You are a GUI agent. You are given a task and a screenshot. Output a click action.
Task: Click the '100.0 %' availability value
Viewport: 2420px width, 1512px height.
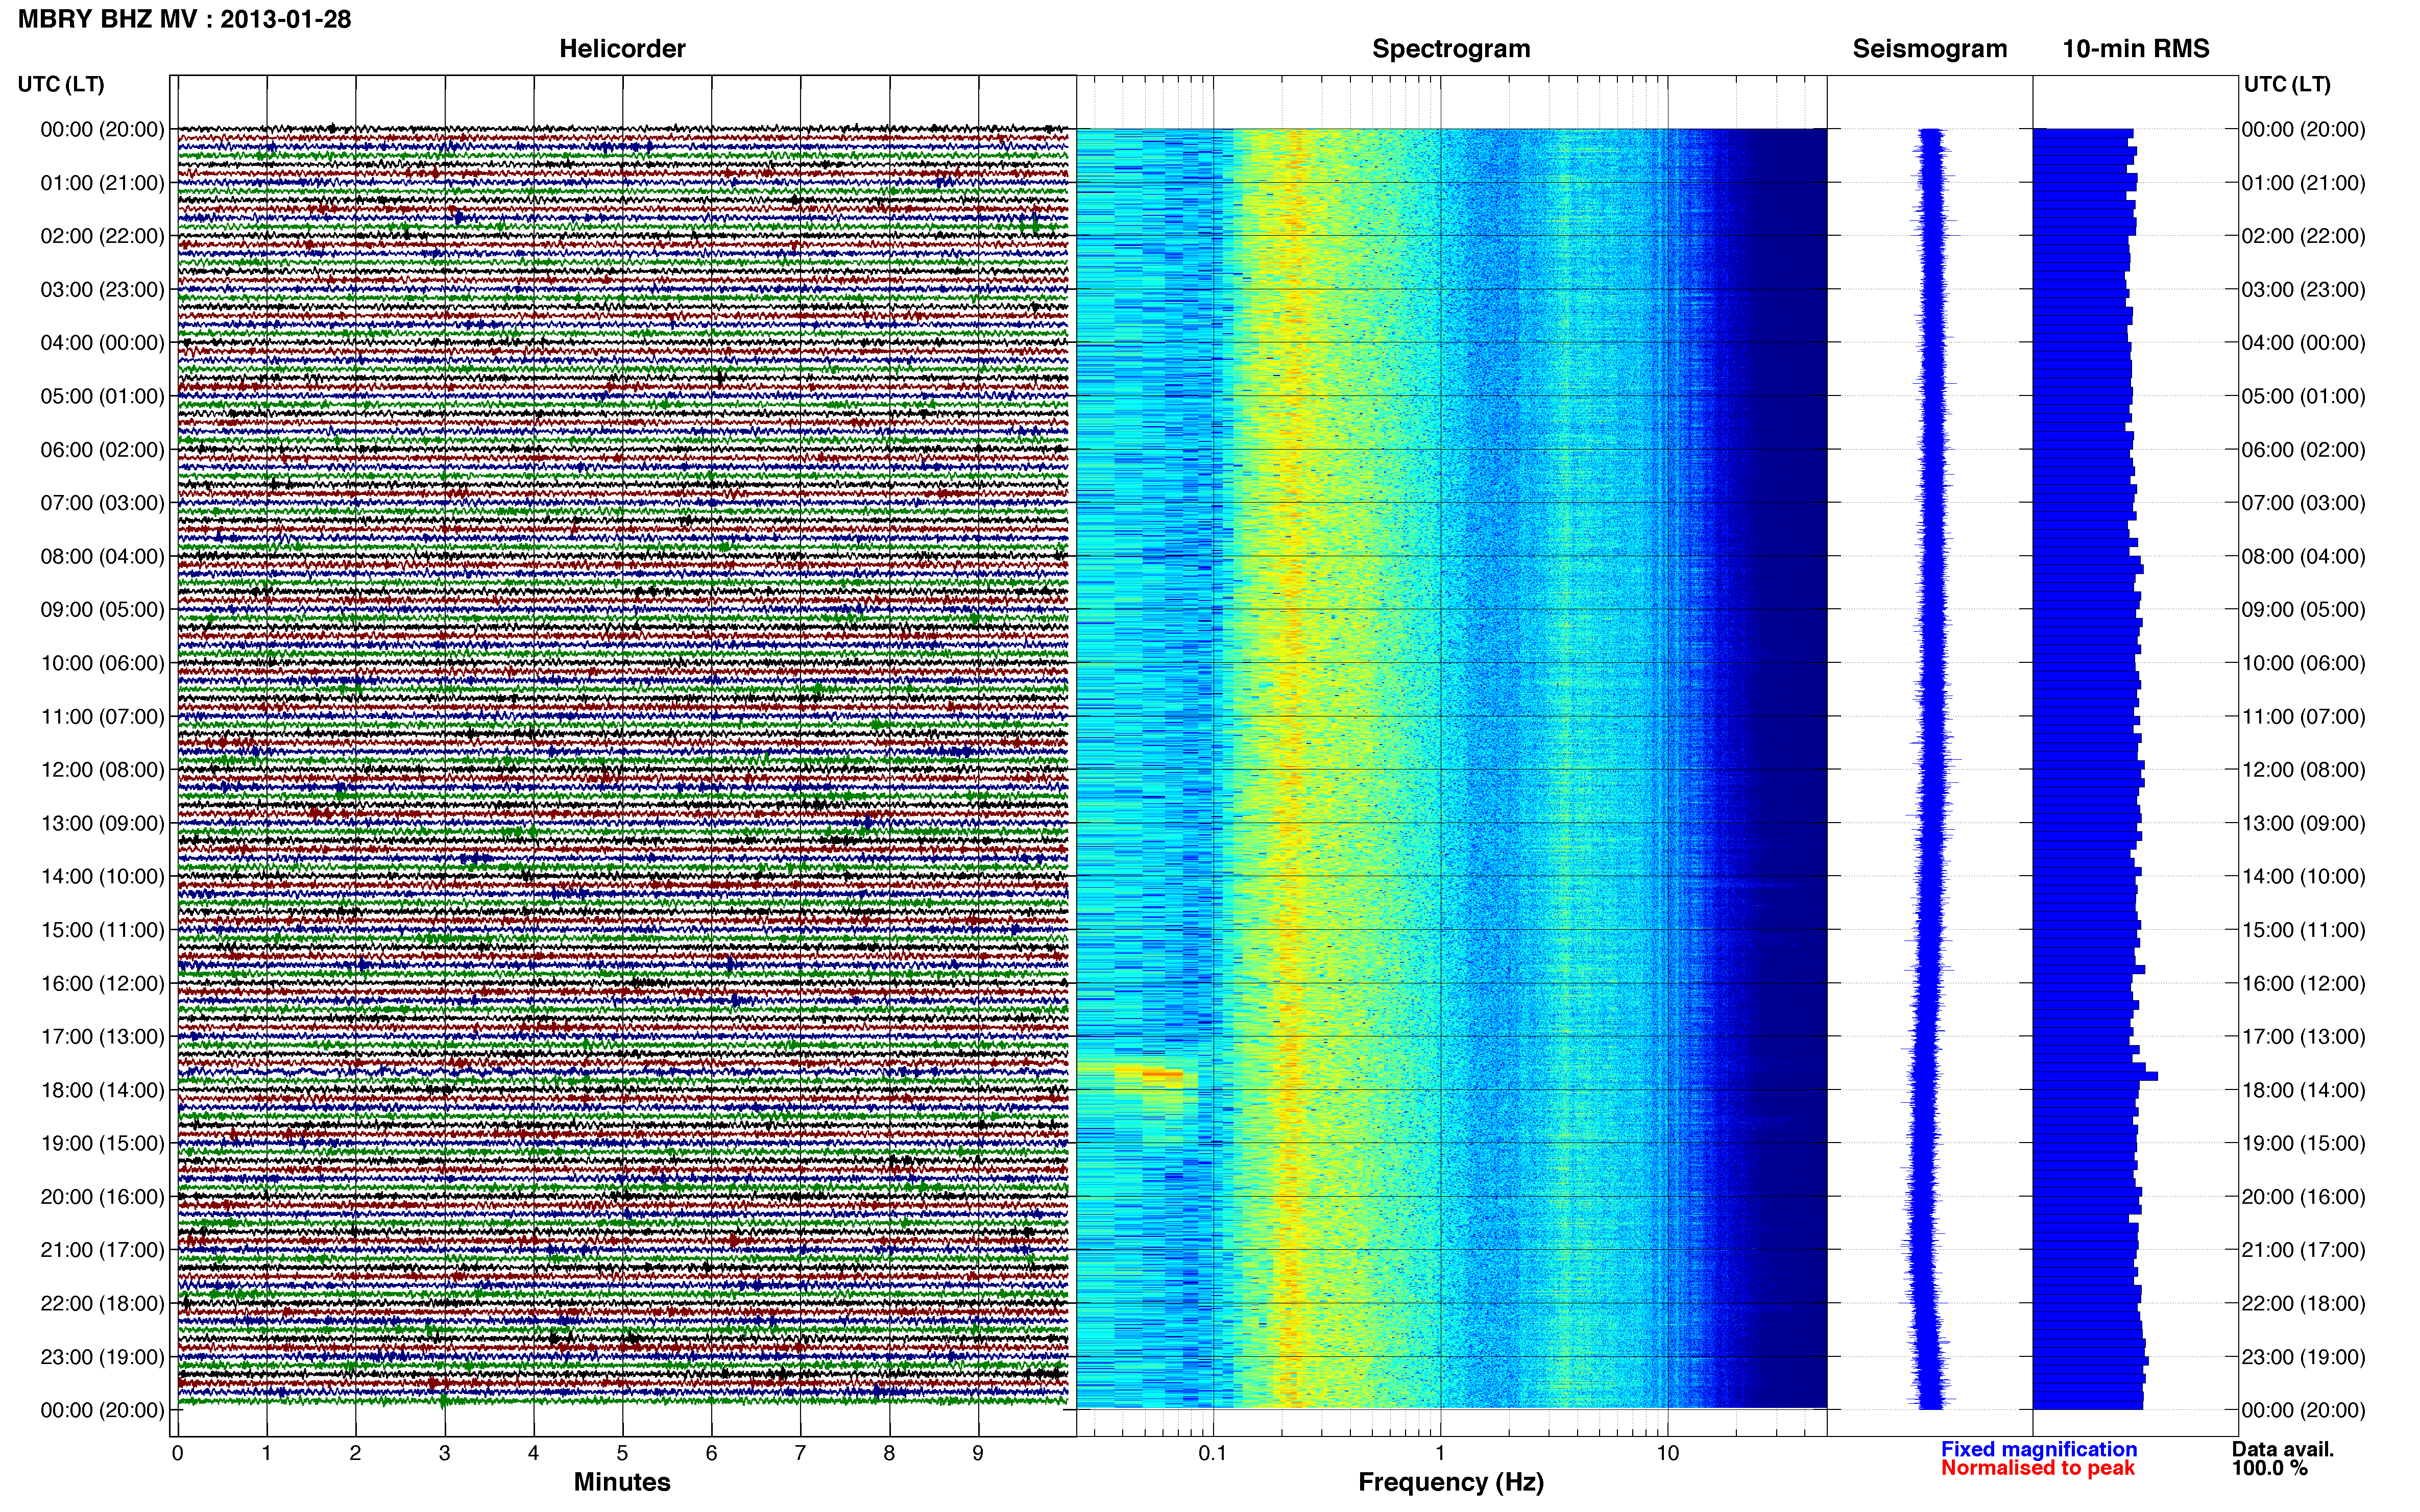click(x=2270, y=1468)
